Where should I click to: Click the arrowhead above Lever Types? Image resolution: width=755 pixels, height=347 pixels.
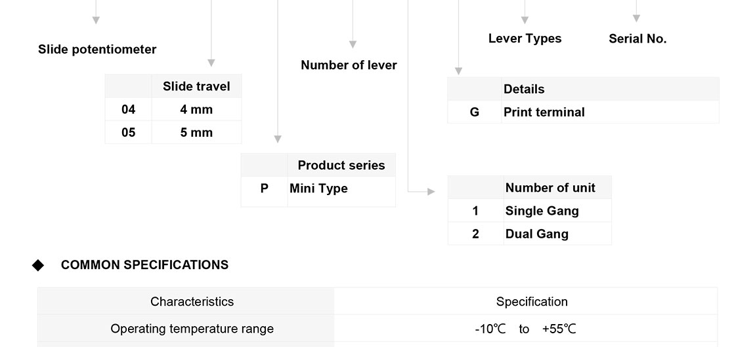[x=525, y=20]
